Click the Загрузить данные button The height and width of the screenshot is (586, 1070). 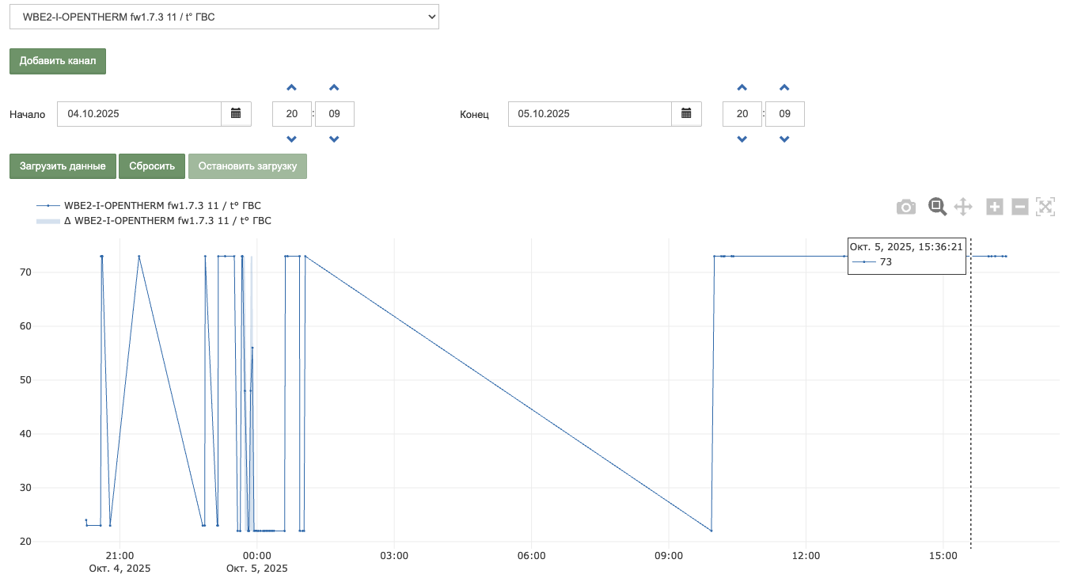coord(63,166)
